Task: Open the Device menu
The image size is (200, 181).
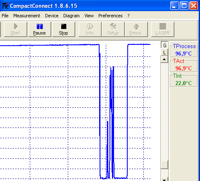Action: pos(52,16)
